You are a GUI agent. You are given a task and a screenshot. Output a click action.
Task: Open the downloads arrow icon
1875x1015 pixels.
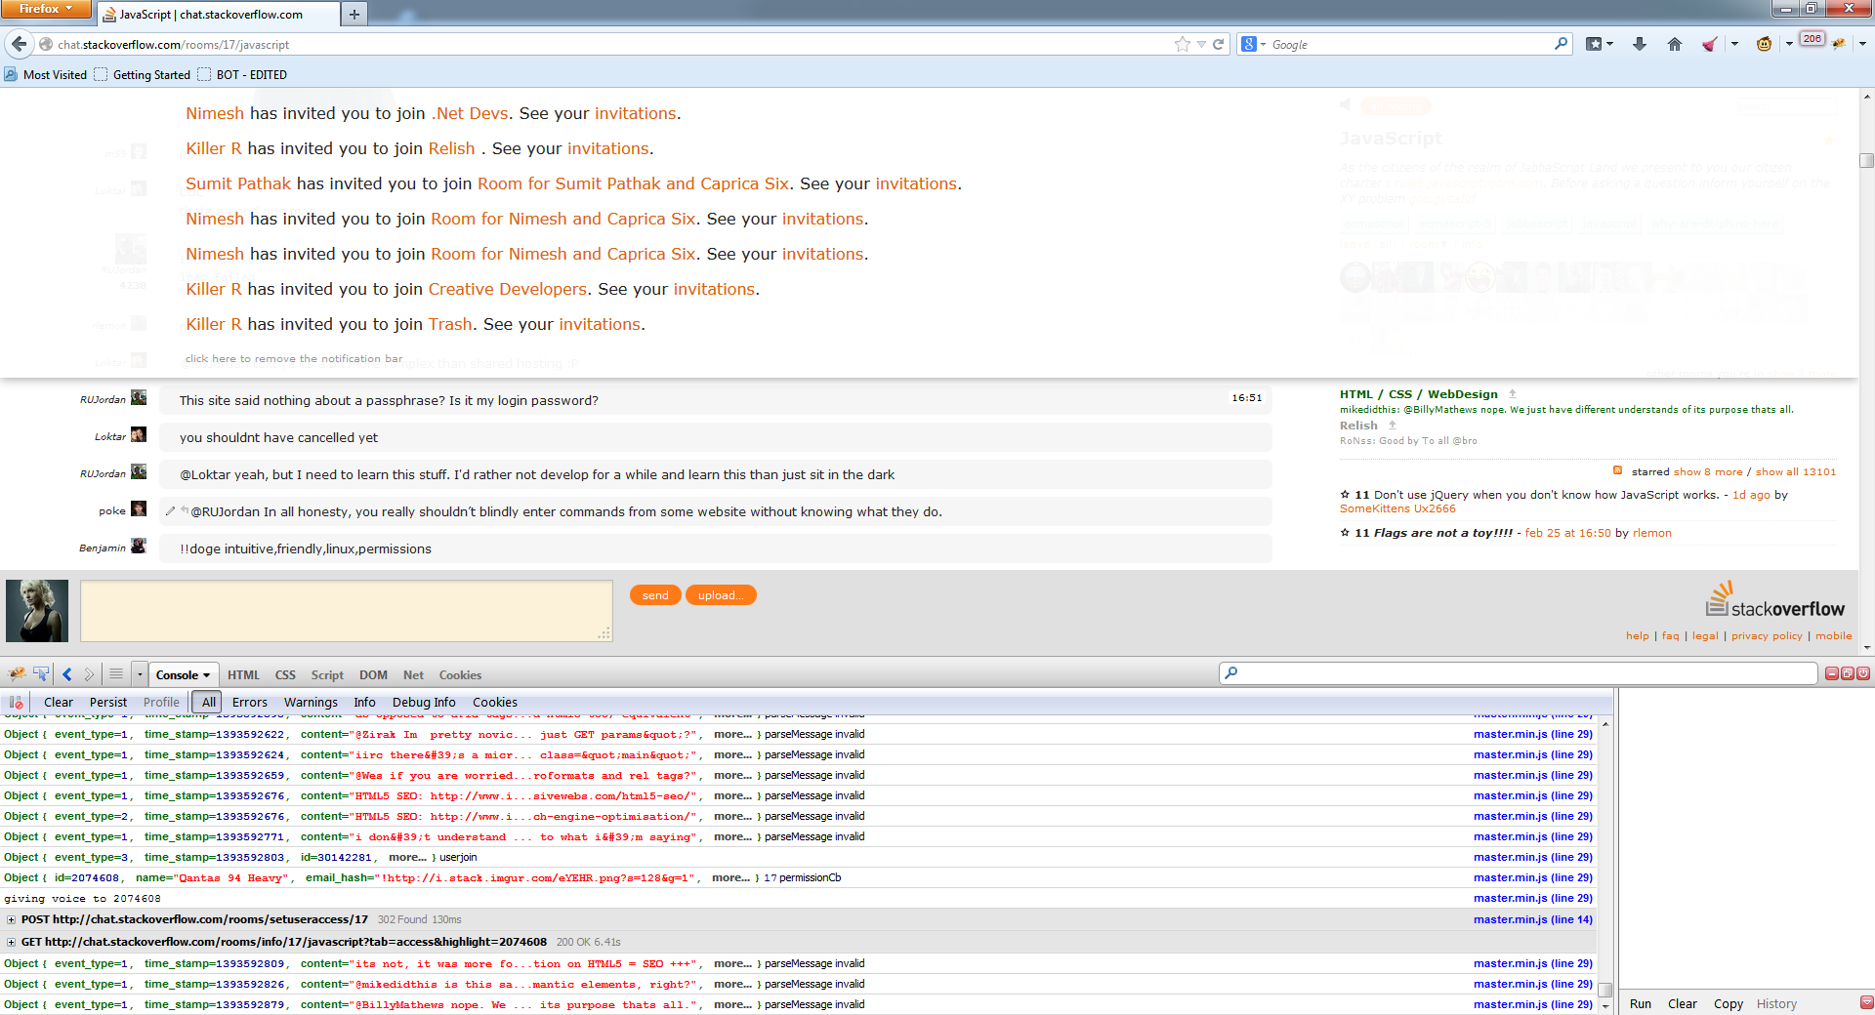1640,44
